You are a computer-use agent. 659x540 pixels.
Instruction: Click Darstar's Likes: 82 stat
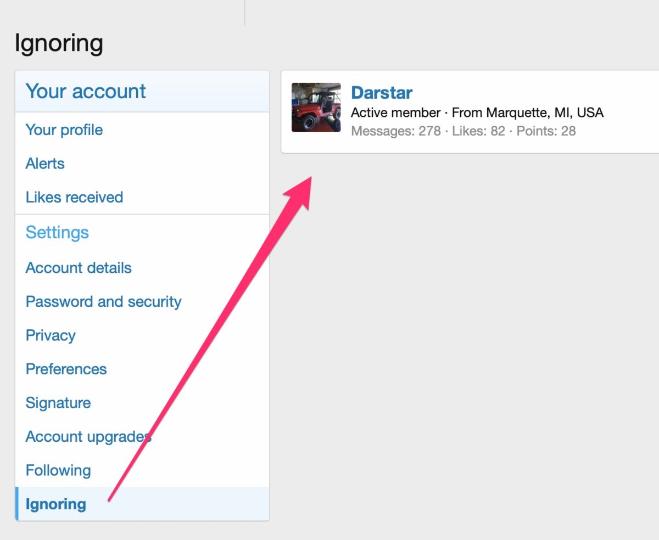478,131
